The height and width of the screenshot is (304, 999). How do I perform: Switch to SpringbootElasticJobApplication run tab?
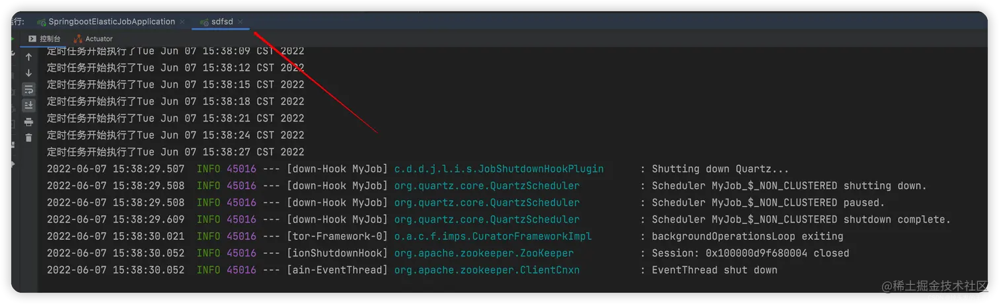112,22
